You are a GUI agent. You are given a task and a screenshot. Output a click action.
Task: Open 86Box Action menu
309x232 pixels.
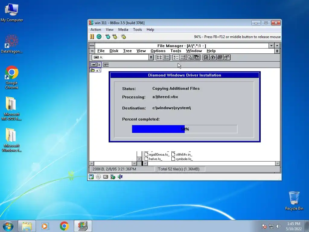coord(96,29)
